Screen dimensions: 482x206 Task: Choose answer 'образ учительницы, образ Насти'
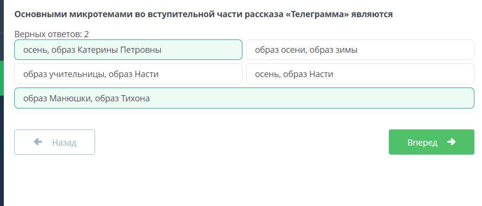pos(128,74)
